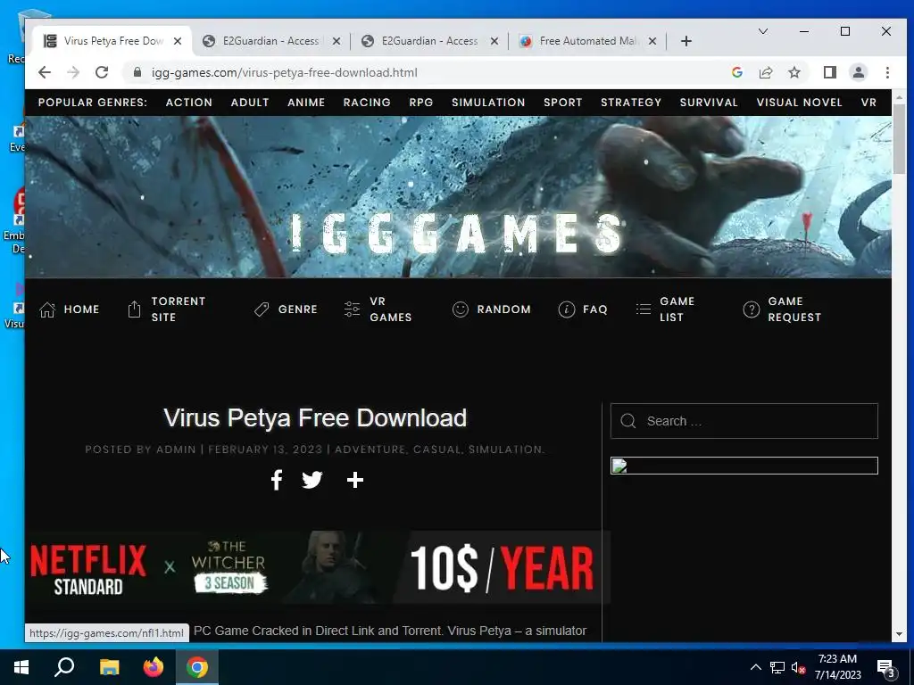The height and width of the screenshot is (685, 914).
Task: Switch to the second E2Guardian - Access tab
Action: coord(429,41)
